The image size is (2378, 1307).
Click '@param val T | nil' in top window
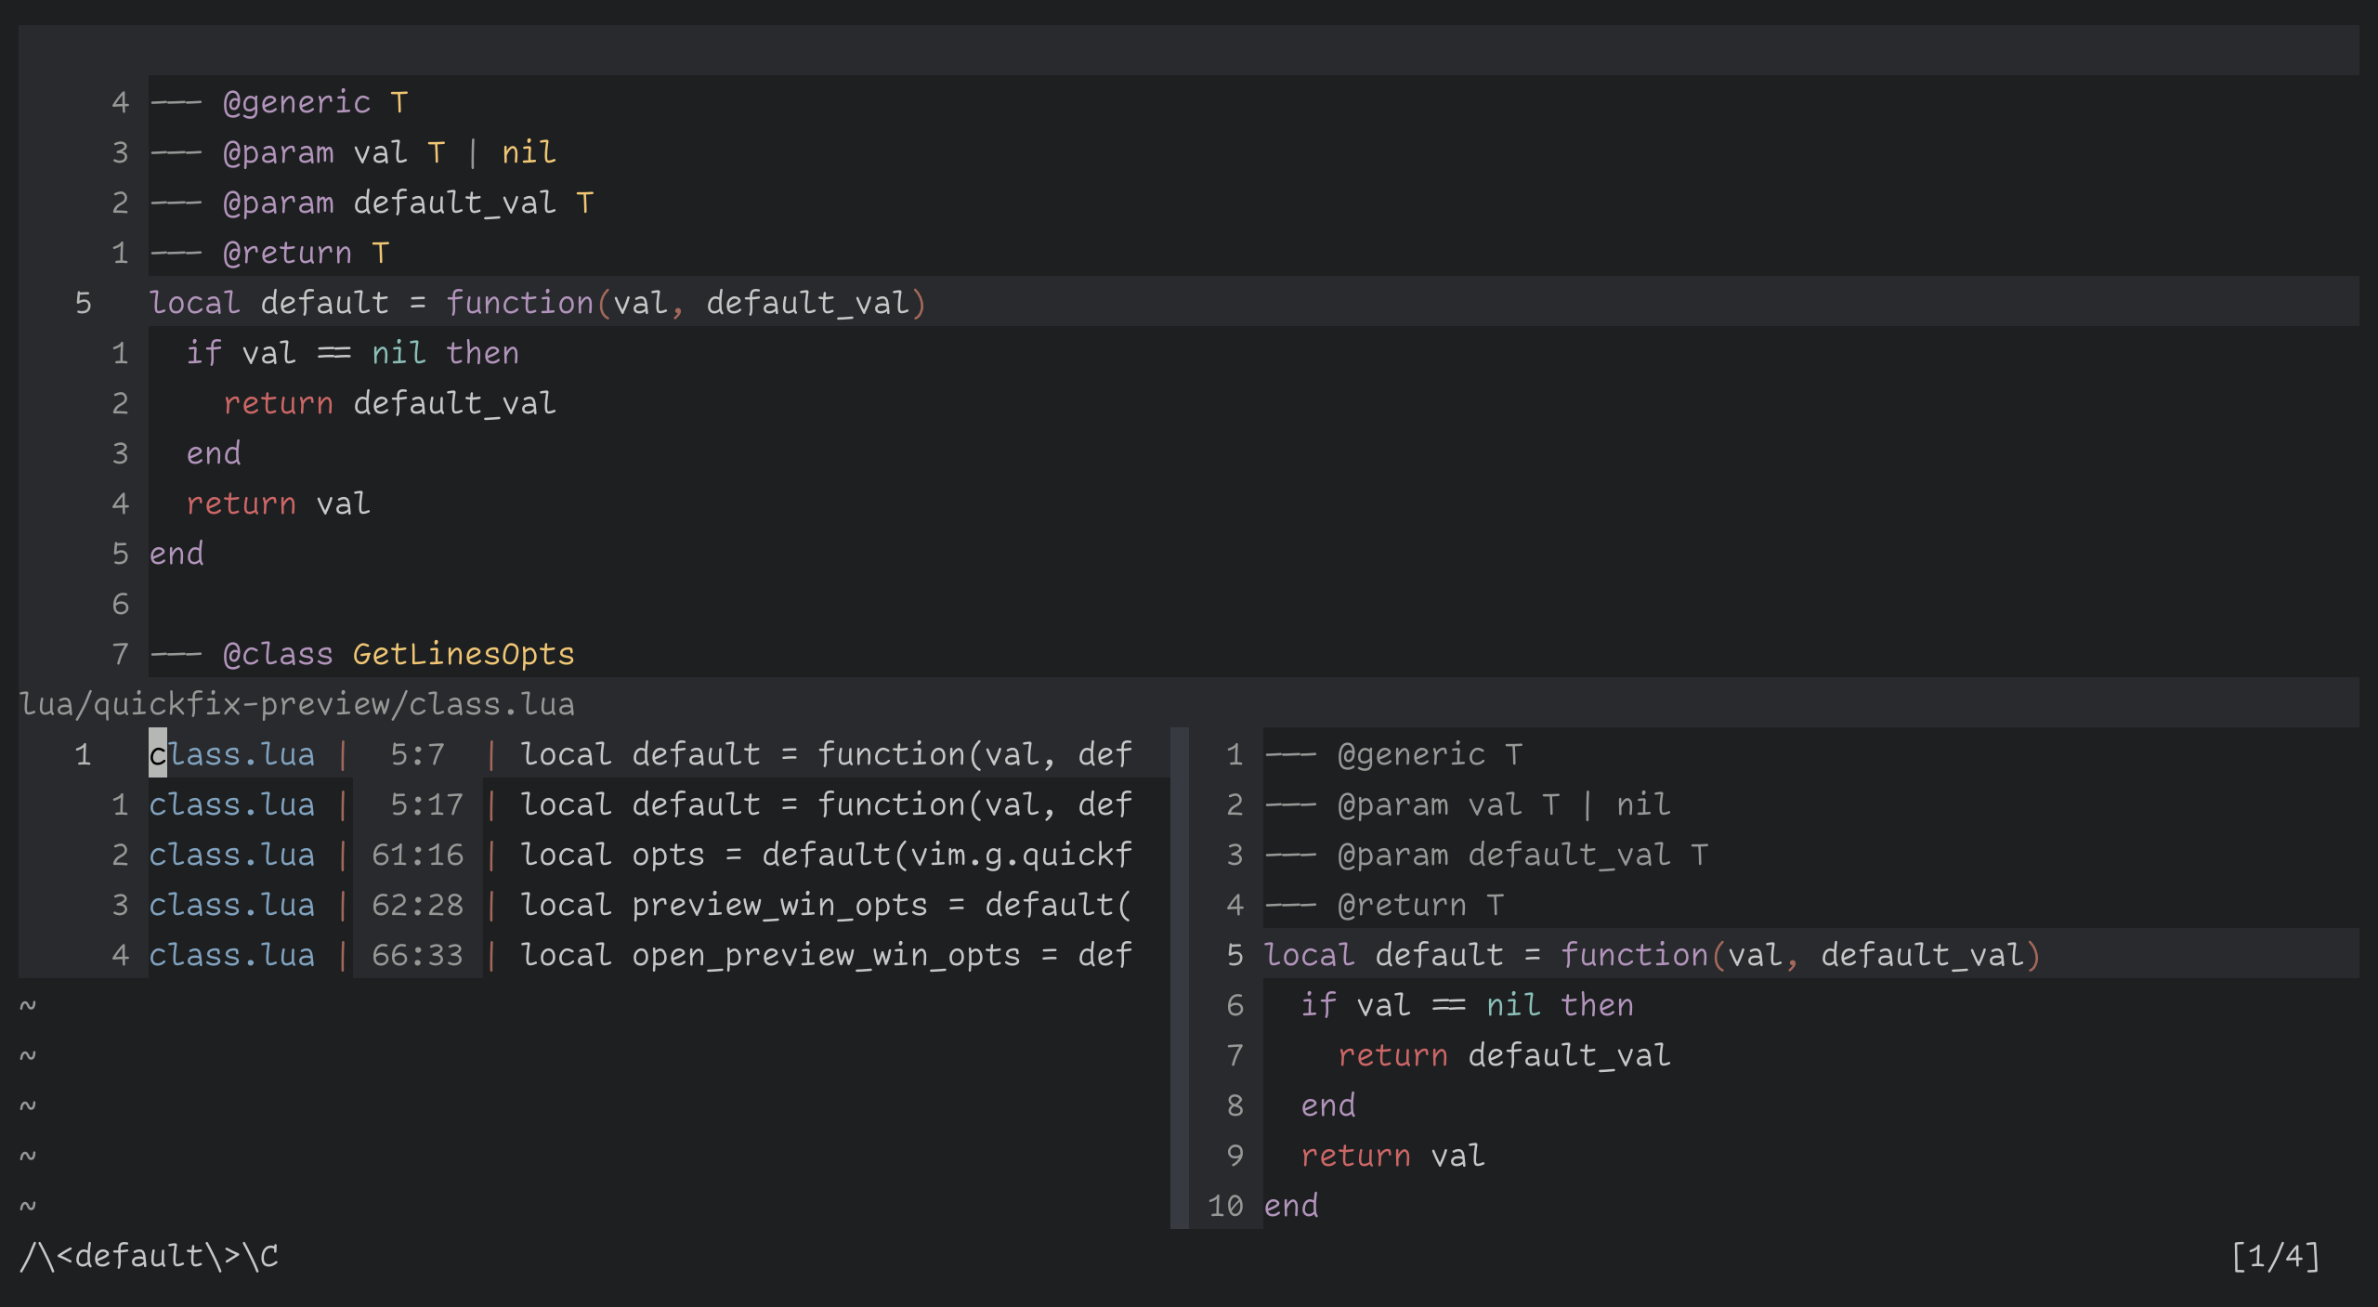pos(388,152)
